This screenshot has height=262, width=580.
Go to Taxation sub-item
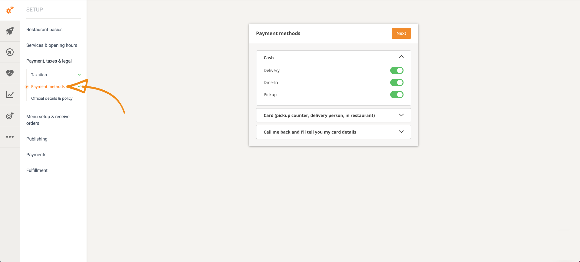39,75
